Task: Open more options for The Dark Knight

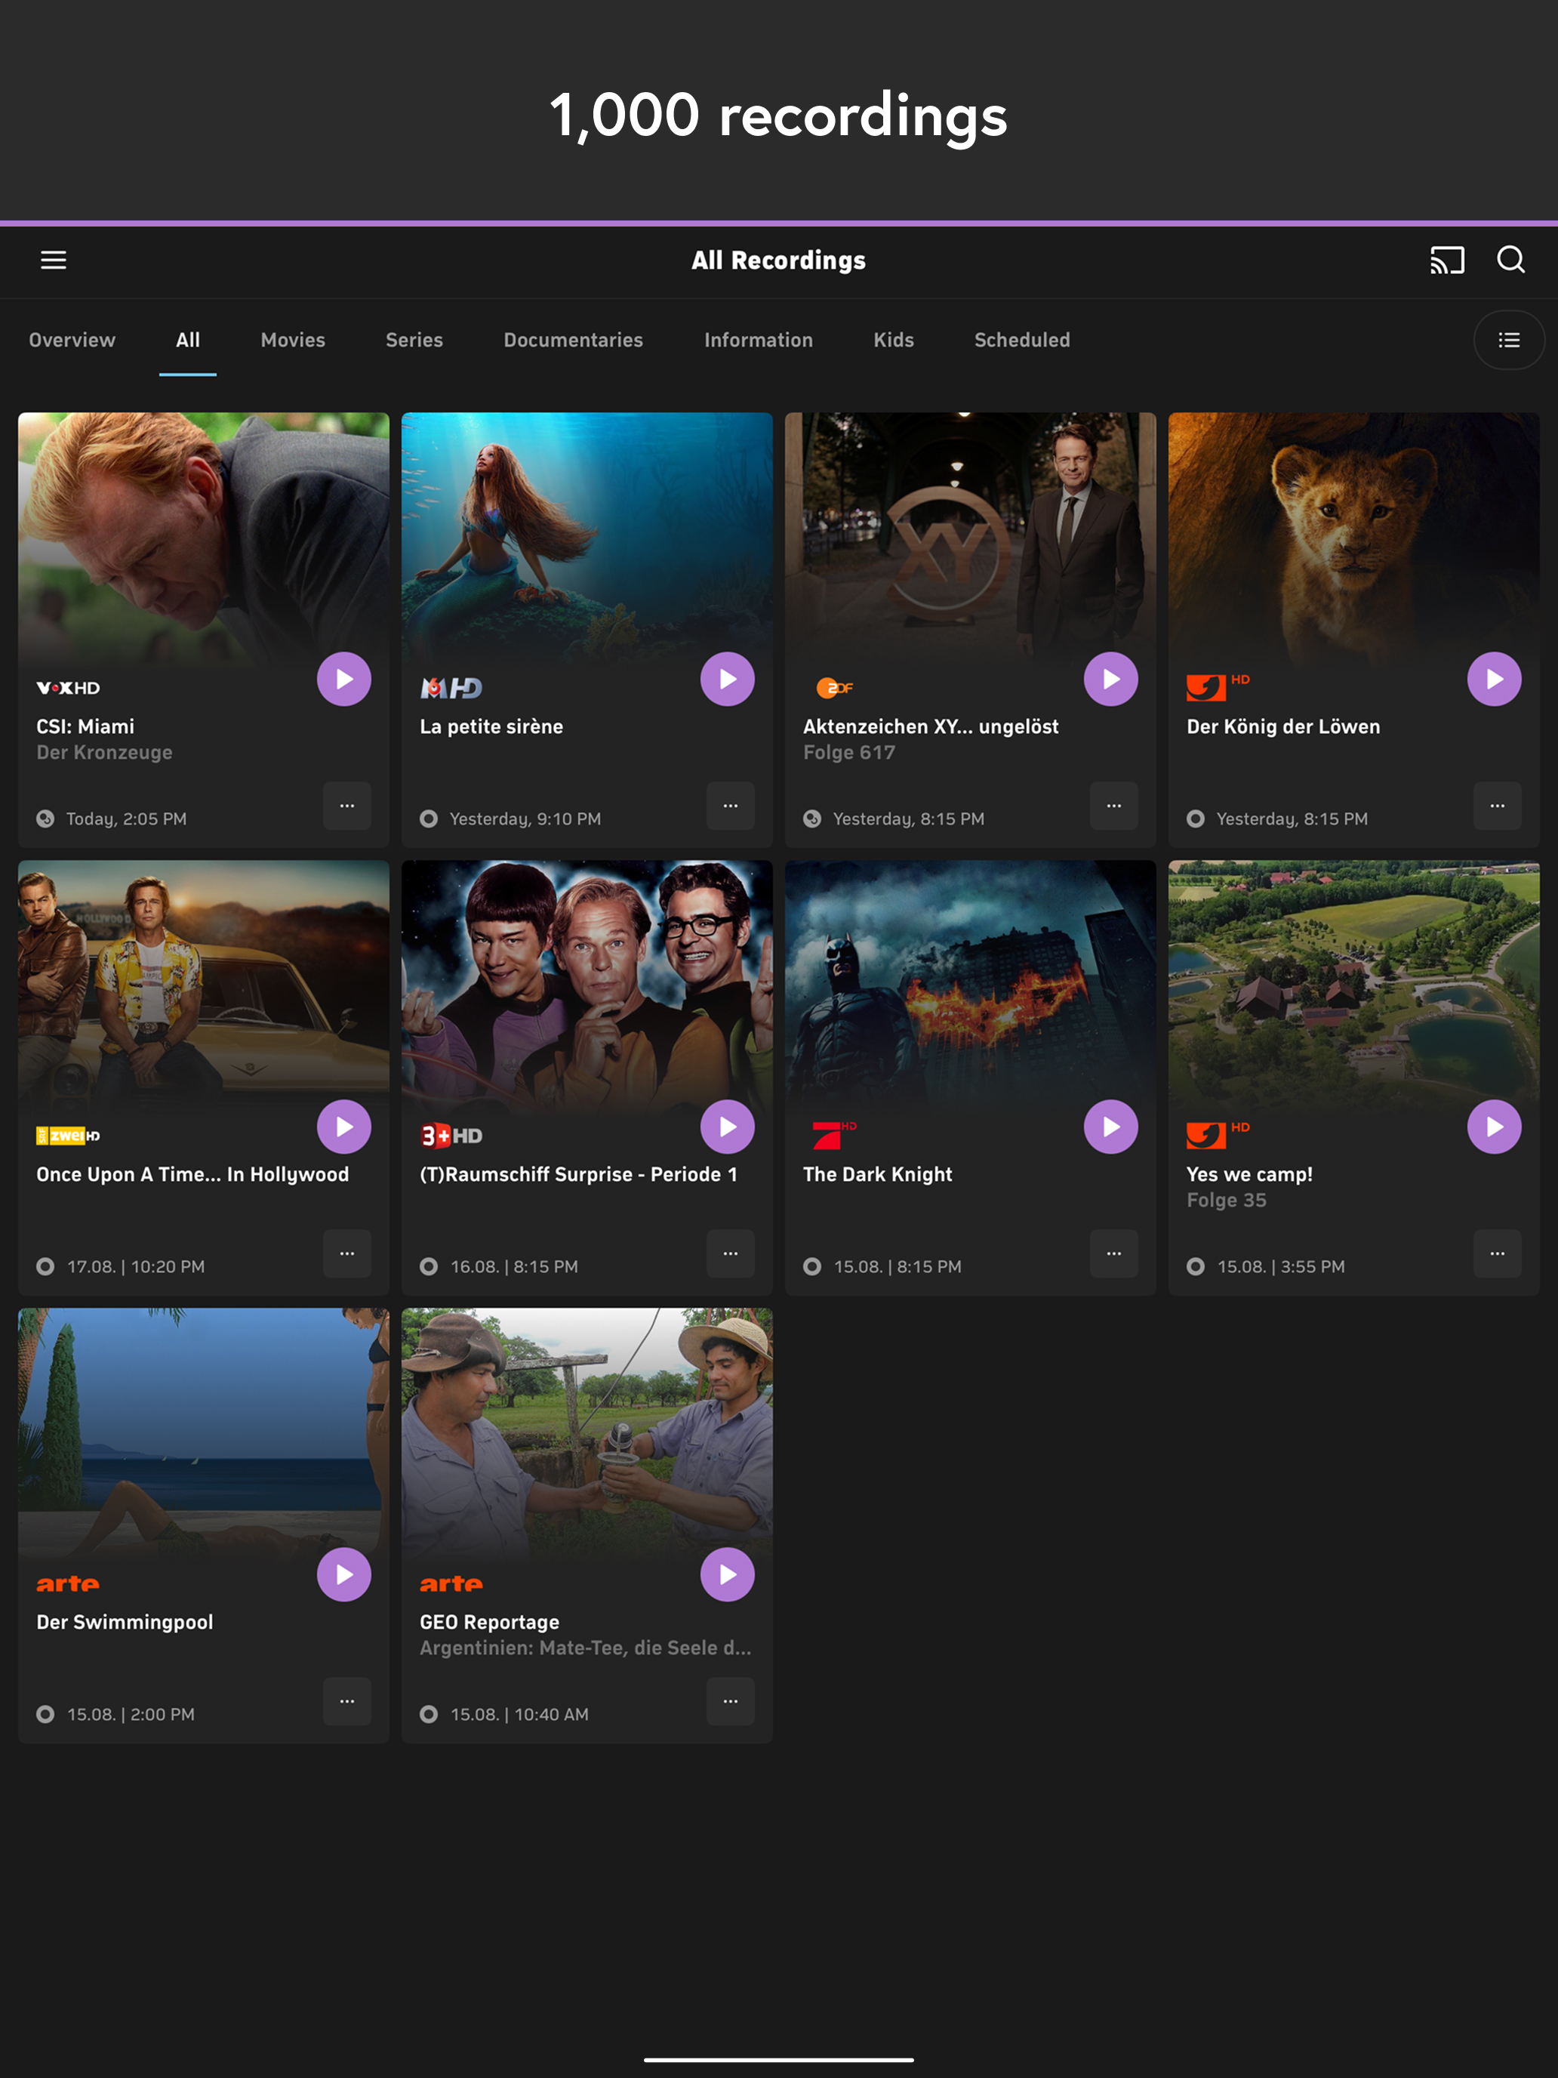Action: 1114,1253
